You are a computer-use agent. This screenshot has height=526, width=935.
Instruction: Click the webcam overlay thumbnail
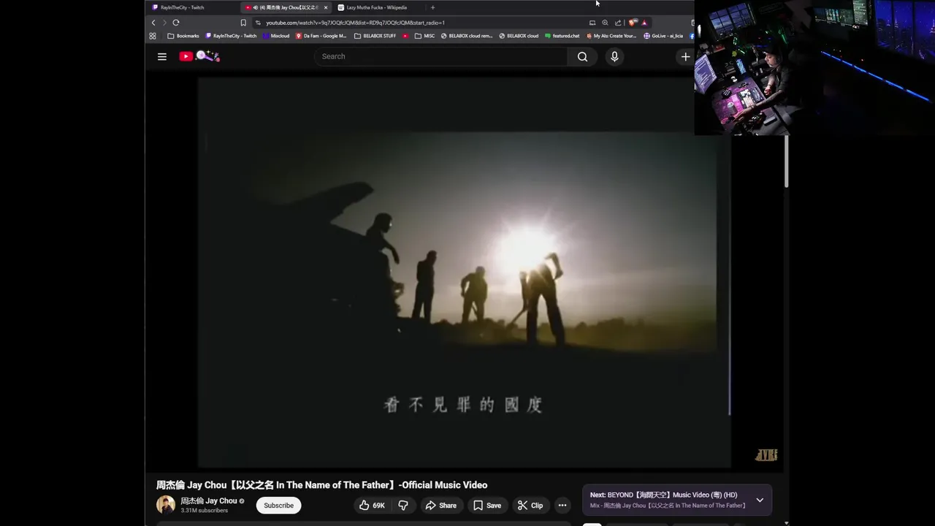point(814,67)
